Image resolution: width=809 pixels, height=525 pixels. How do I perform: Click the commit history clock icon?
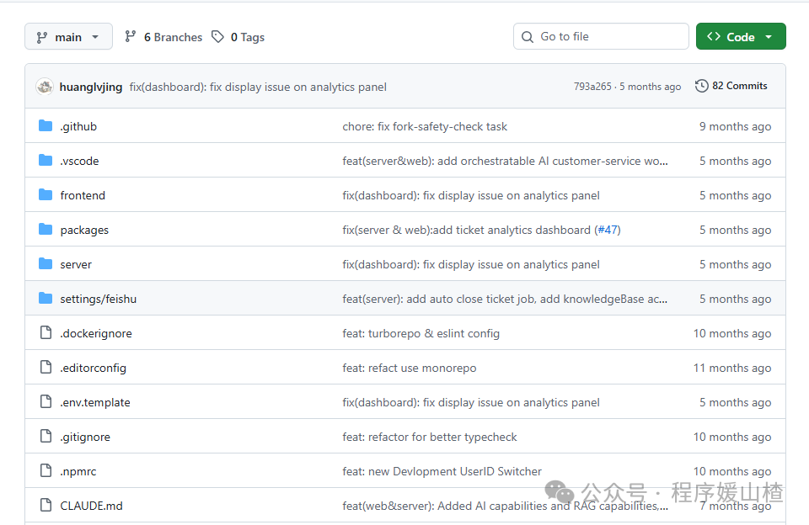tap(701, 86)
